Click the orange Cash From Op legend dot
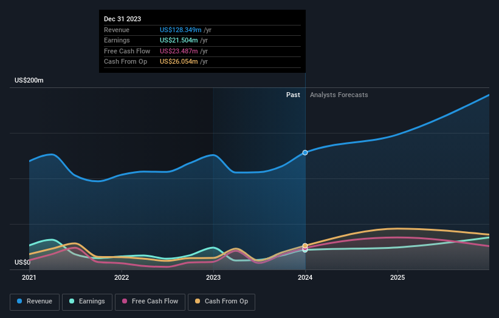Screen dimensions: 499x318 pyautogui.click(x=198, y=301)
